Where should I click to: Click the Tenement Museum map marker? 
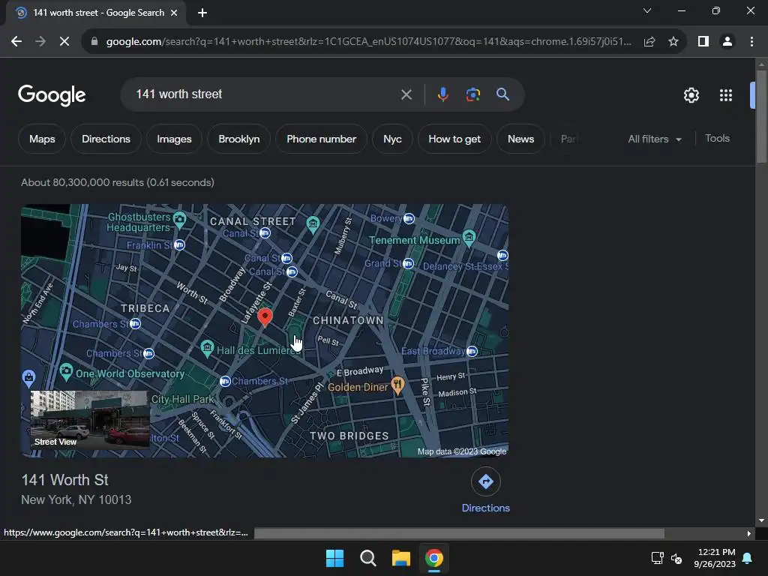click(x=469, y=238)
